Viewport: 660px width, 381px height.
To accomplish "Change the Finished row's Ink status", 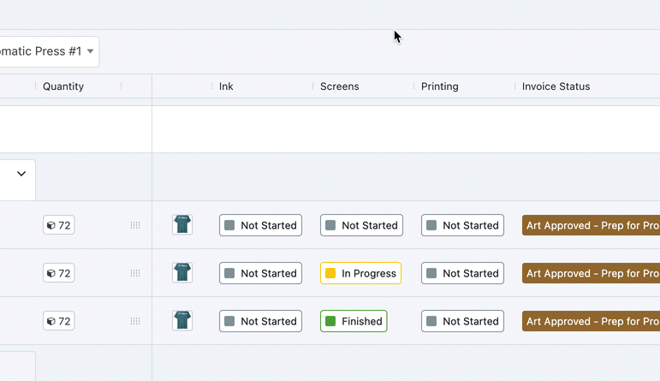I will point(260,321).
